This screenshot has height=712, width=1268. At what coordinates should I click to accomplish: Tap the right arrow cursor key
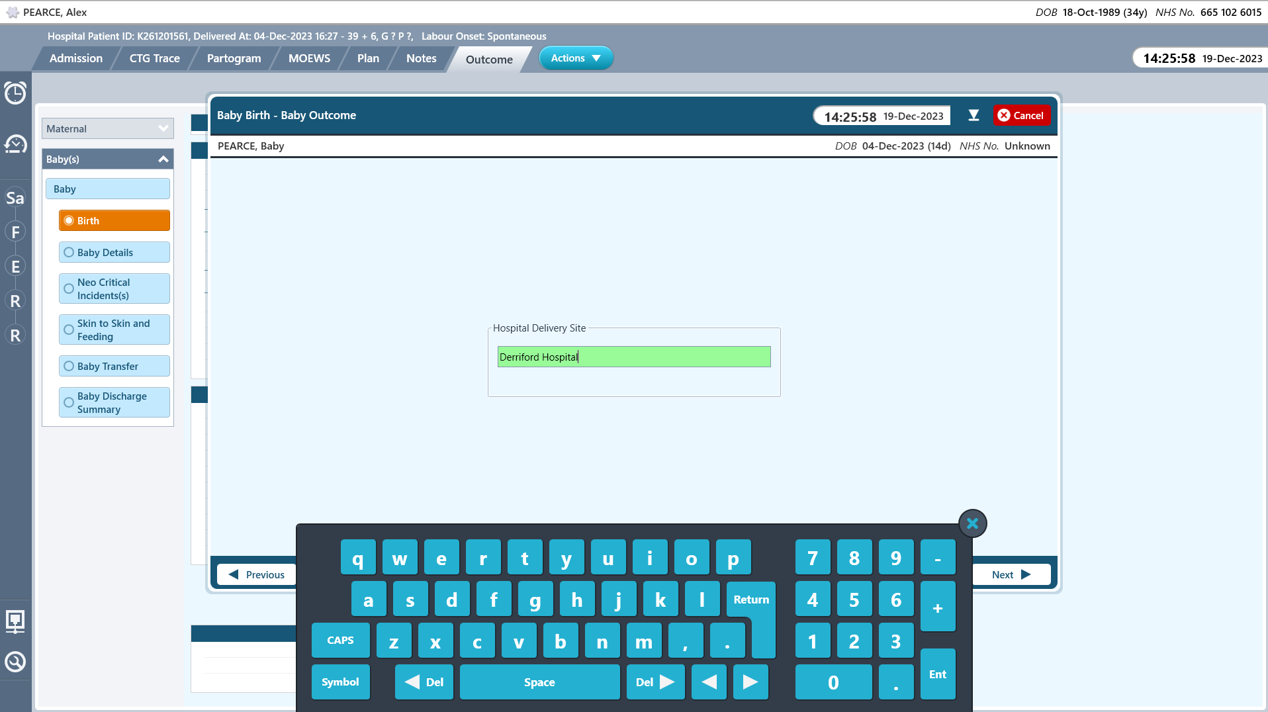pos(750,682)
